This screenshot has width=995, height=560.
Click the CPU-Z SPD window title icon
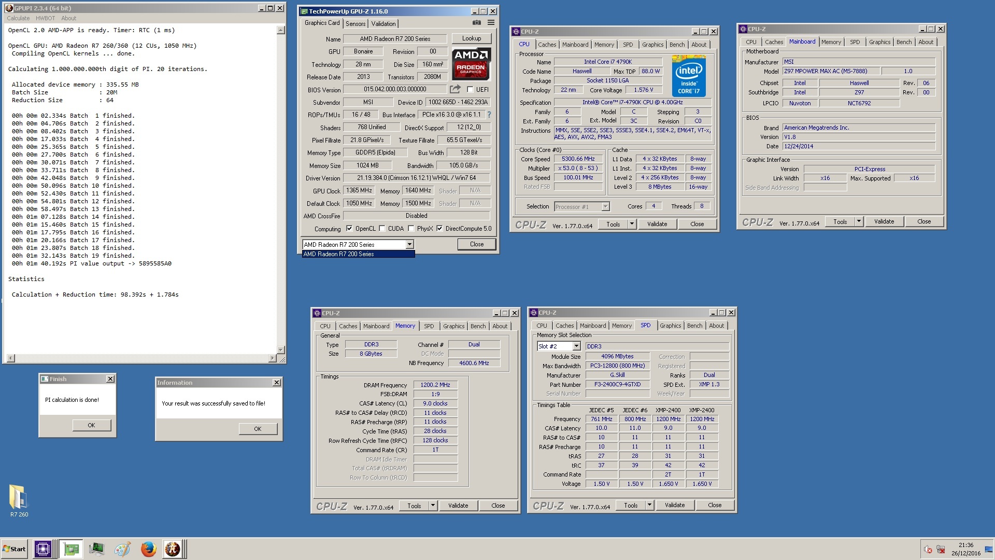point(534,313)
